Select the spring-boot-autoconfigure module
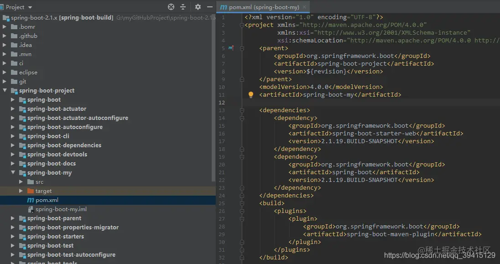The width and height of the screenshot is (500, 264). [65, 127]
